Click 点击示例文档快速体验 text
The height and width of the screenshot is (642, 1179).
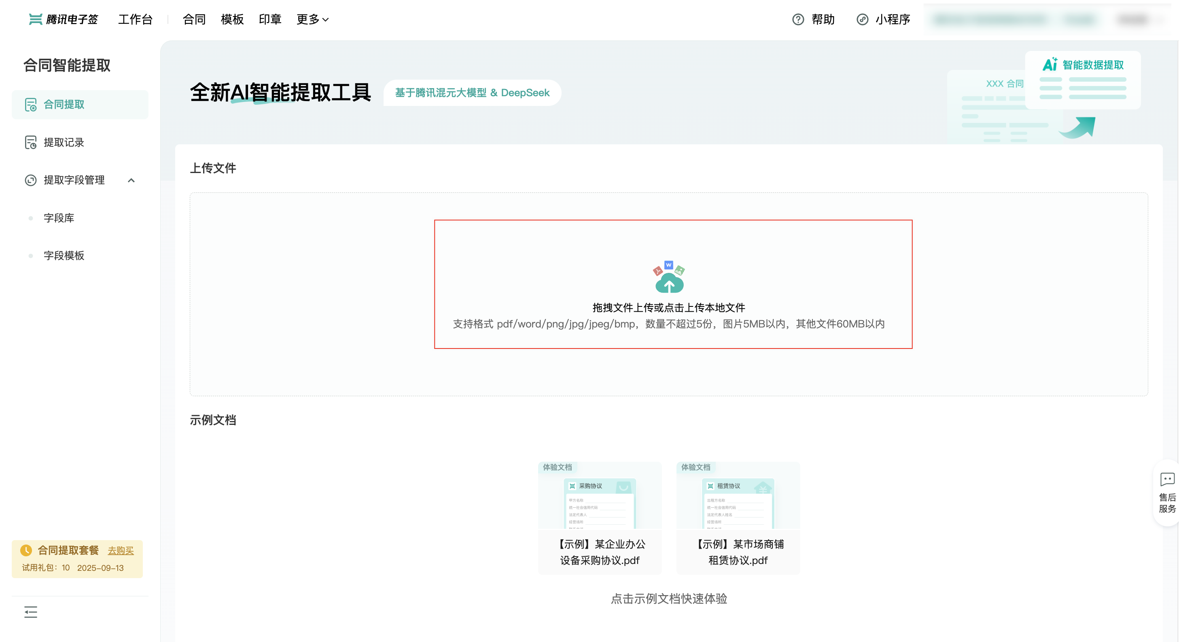pos(669,599)
